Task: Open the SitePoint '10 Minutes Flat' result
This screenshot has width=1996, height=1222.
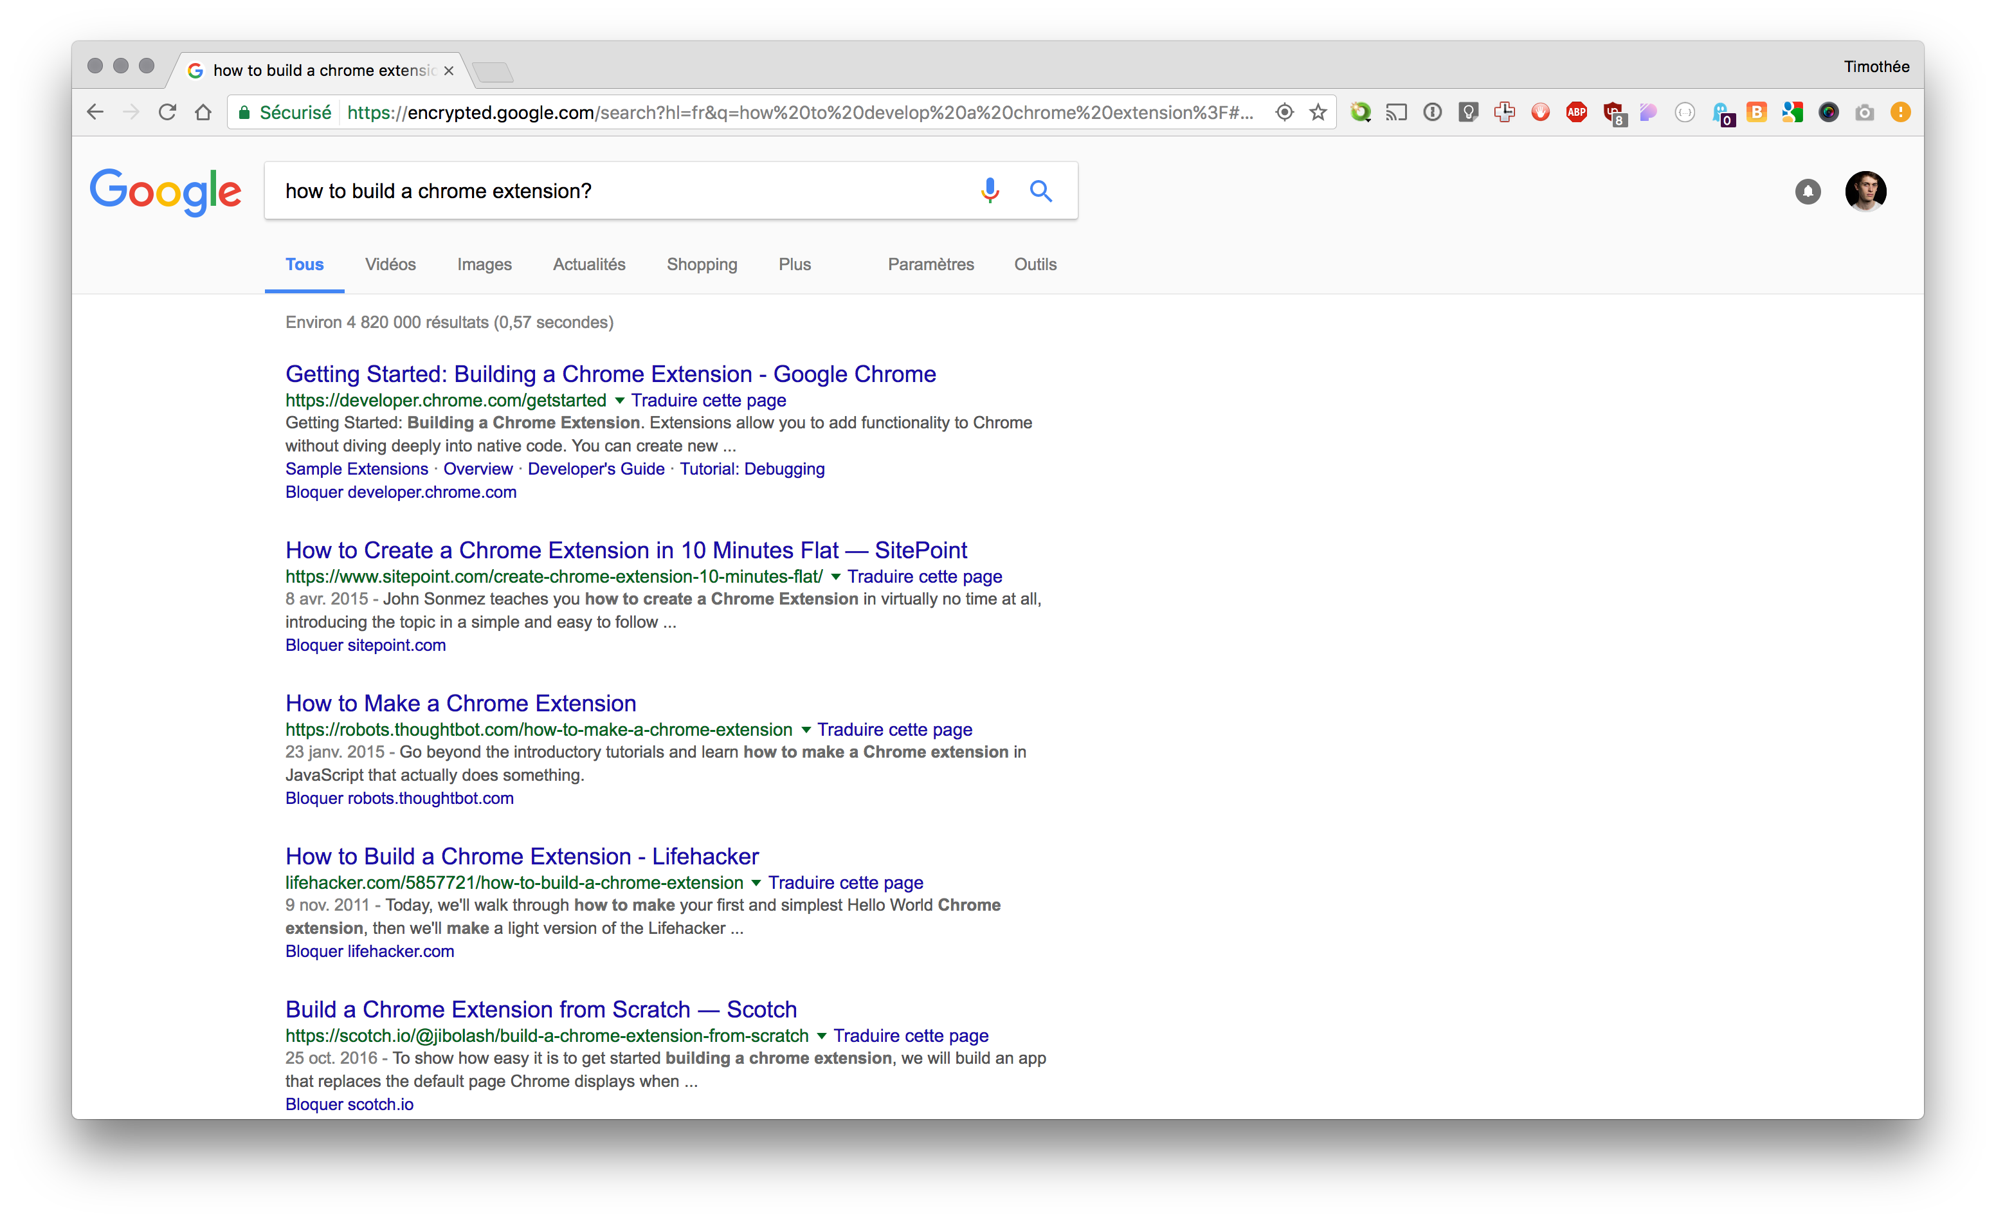Action: [x=626, y=551]
